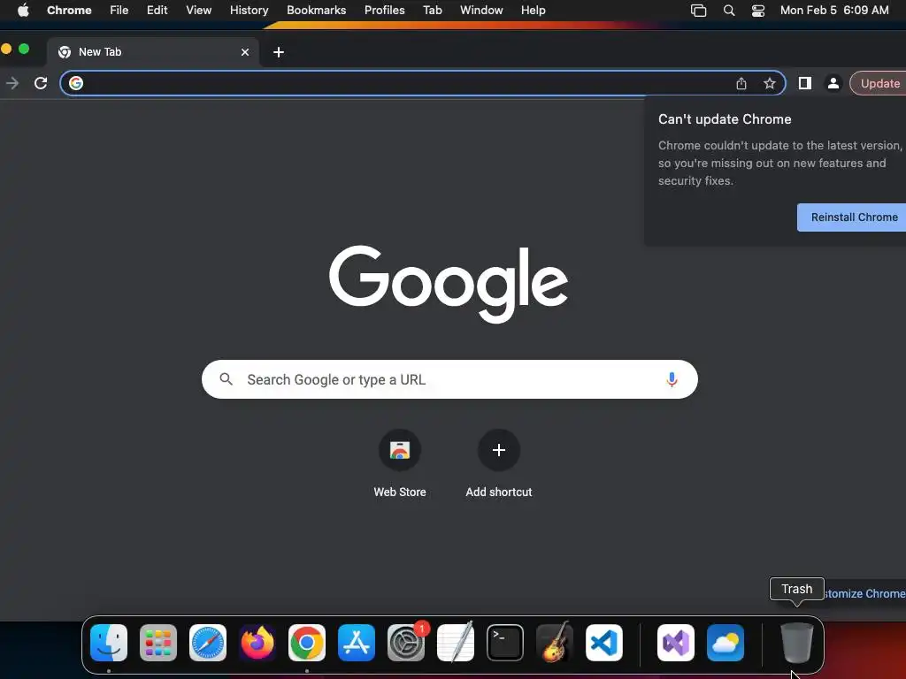The width and height of the screenshot is (906, 679).
Task: Launch Terminal from the Dock
Action: click(505, 643)
